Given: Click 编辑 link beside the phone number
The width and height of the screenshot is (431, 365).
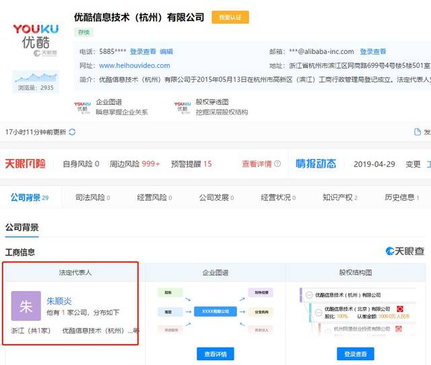Looking at the screenshot, I should [x=166, y=51].
